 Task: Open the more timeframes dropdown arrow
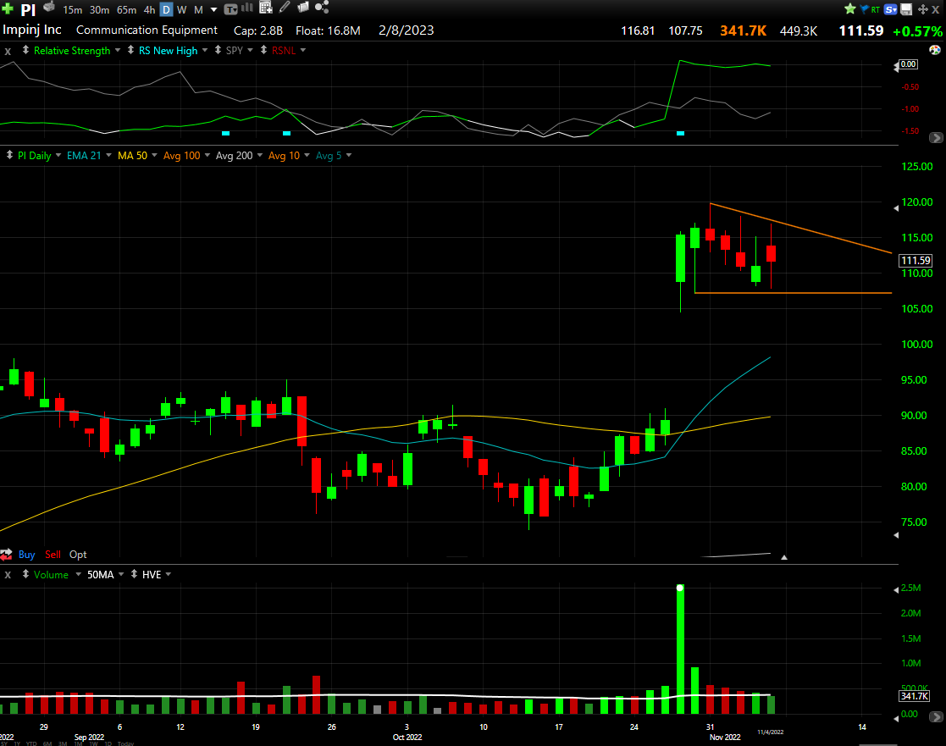213,10
